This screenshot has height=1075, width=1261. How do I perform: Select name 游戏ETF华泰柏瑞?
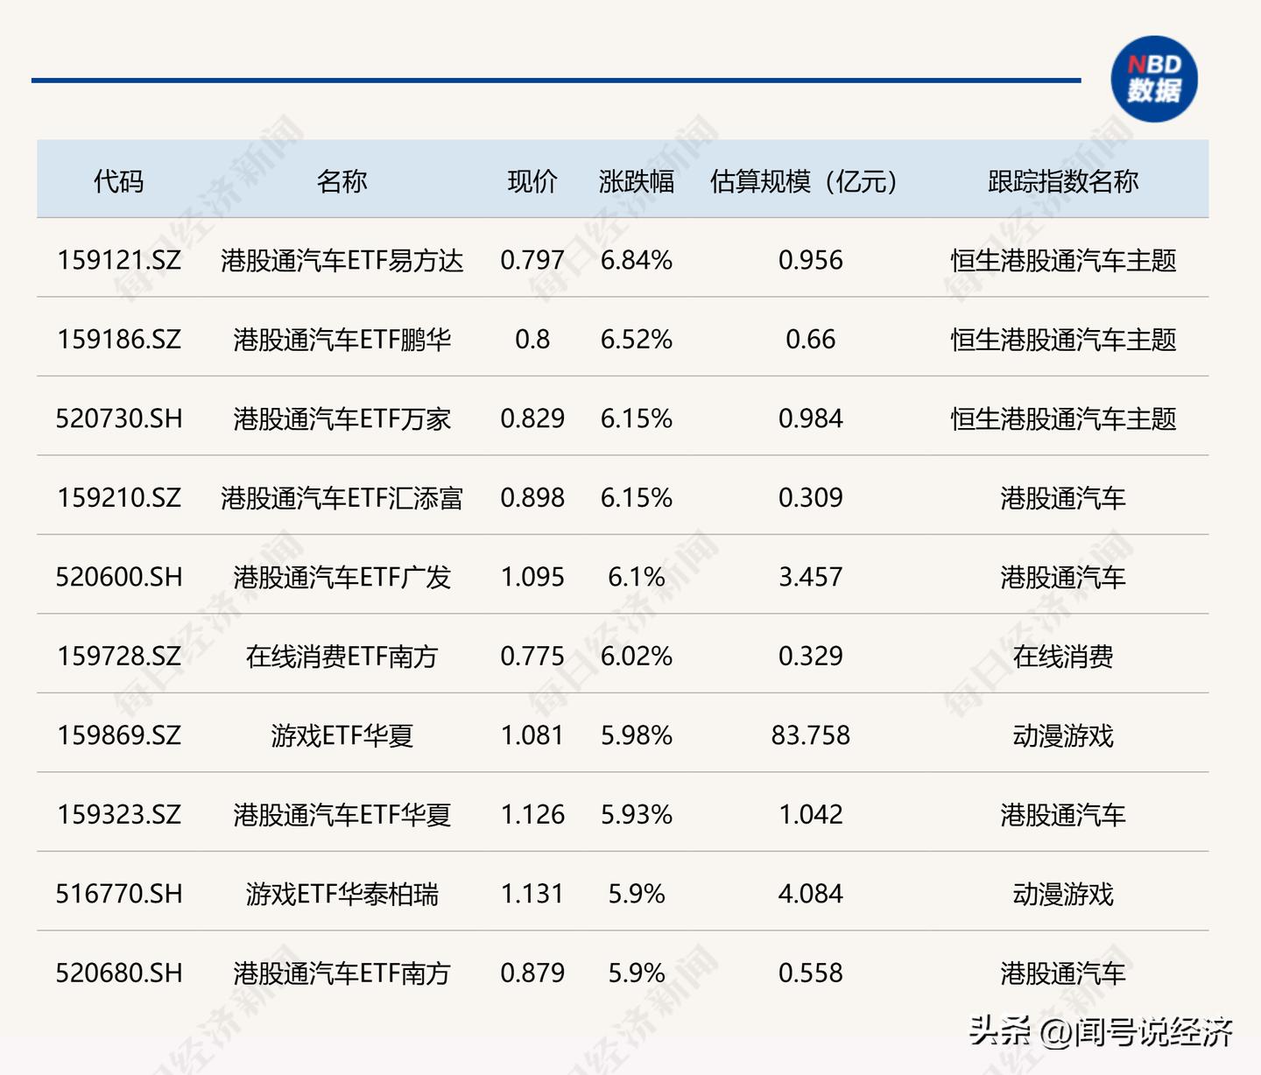pyautogui.click(x=342, y=894)
